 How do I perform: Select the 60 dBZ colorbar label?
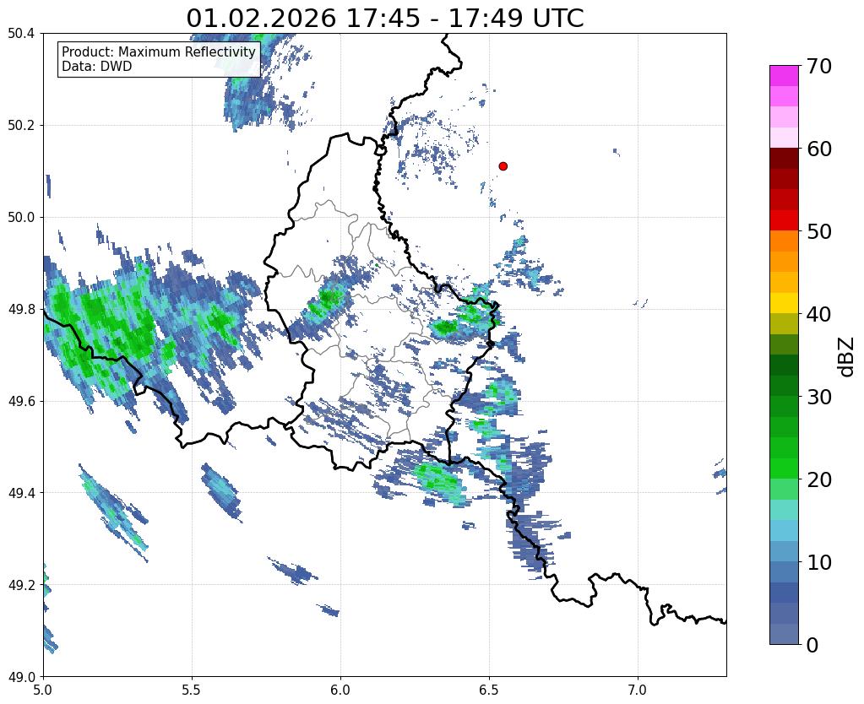coord(819,149)
